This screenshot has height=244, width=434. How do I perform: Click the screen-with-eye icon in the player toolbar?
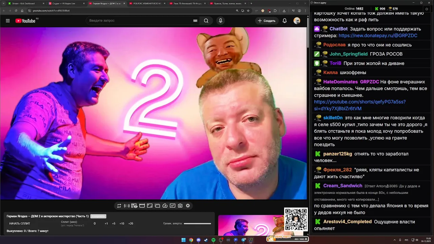pyautogui.click(x=134, y=206)
